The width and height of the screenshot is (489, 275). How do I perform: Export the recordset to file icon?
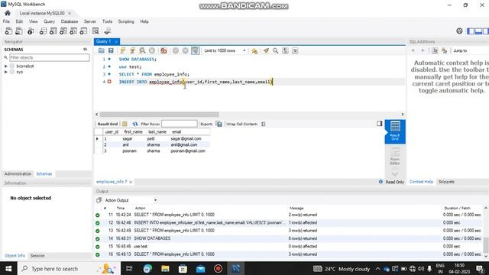(x=219, y=124)
